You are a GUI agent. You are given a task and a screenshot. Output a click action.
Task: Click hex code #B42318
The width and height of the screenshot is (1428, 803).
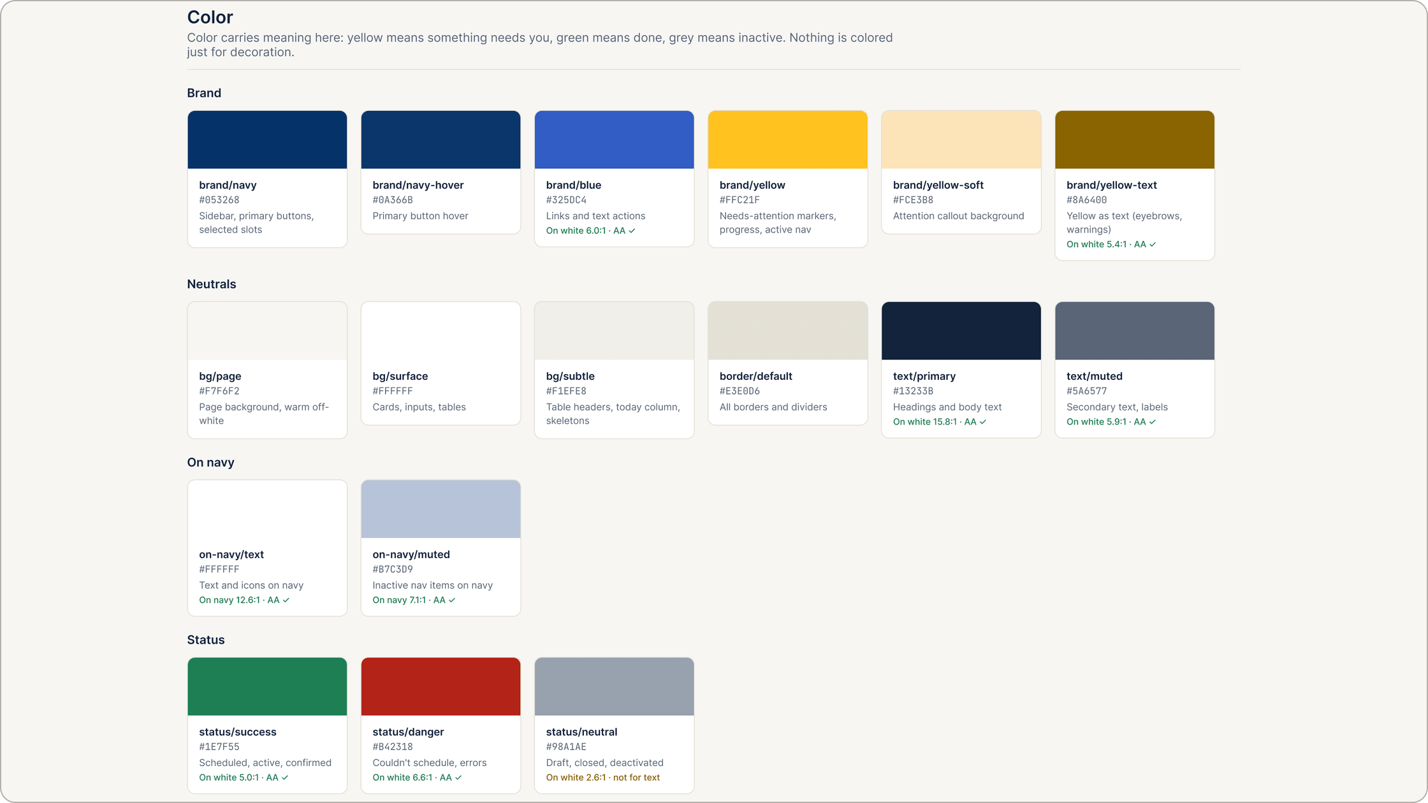[393, 747]
